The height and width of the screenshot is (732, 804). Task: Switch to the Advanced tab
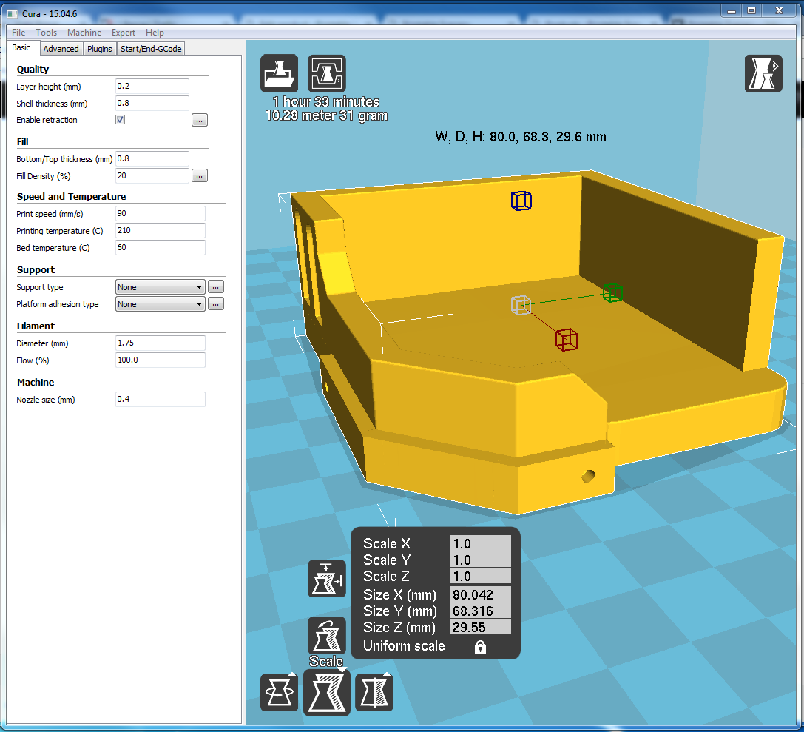click(x=61, y=49)
